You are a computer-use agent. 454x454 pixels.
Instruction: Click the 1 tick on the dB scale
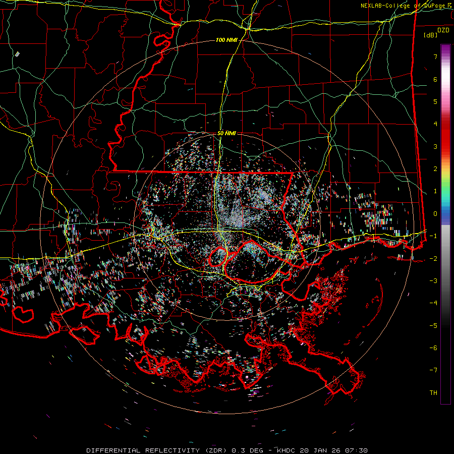435,191
